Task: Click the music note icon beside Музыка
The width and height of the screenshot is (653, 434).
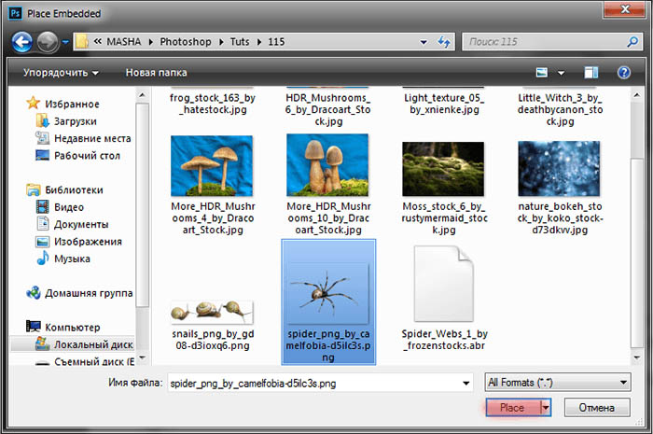Action: coord(43,259)
